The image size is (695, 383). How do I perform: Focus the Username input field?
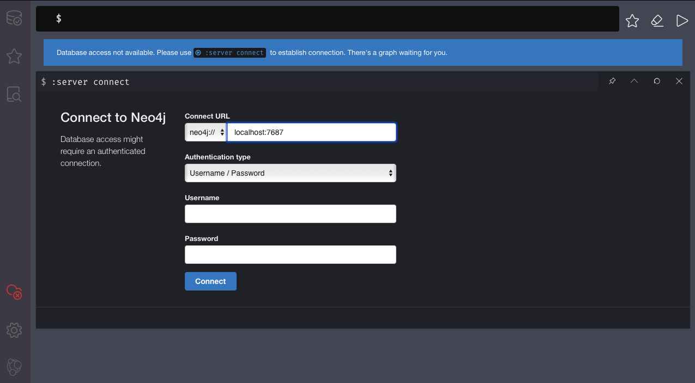coord(291,214)
